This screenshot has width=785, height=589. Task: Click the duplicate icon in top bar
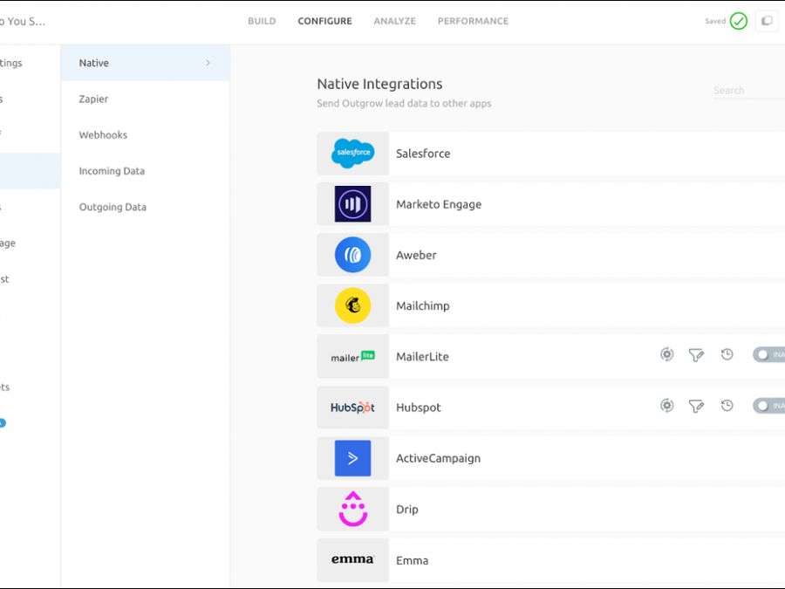coord(767,21)
